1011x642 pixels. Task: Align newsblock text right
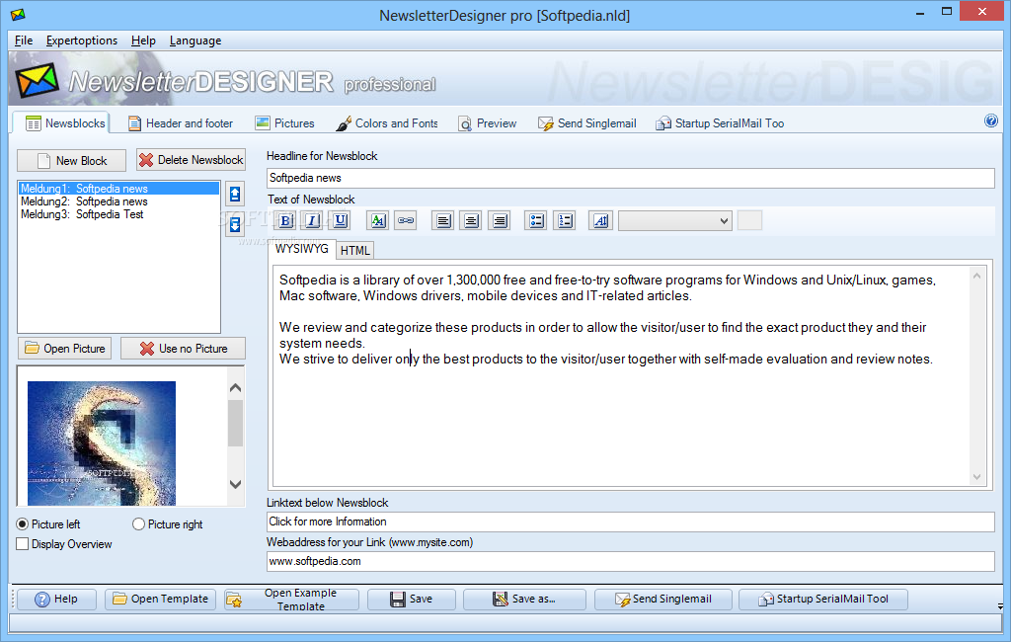(x=499, y=221)
